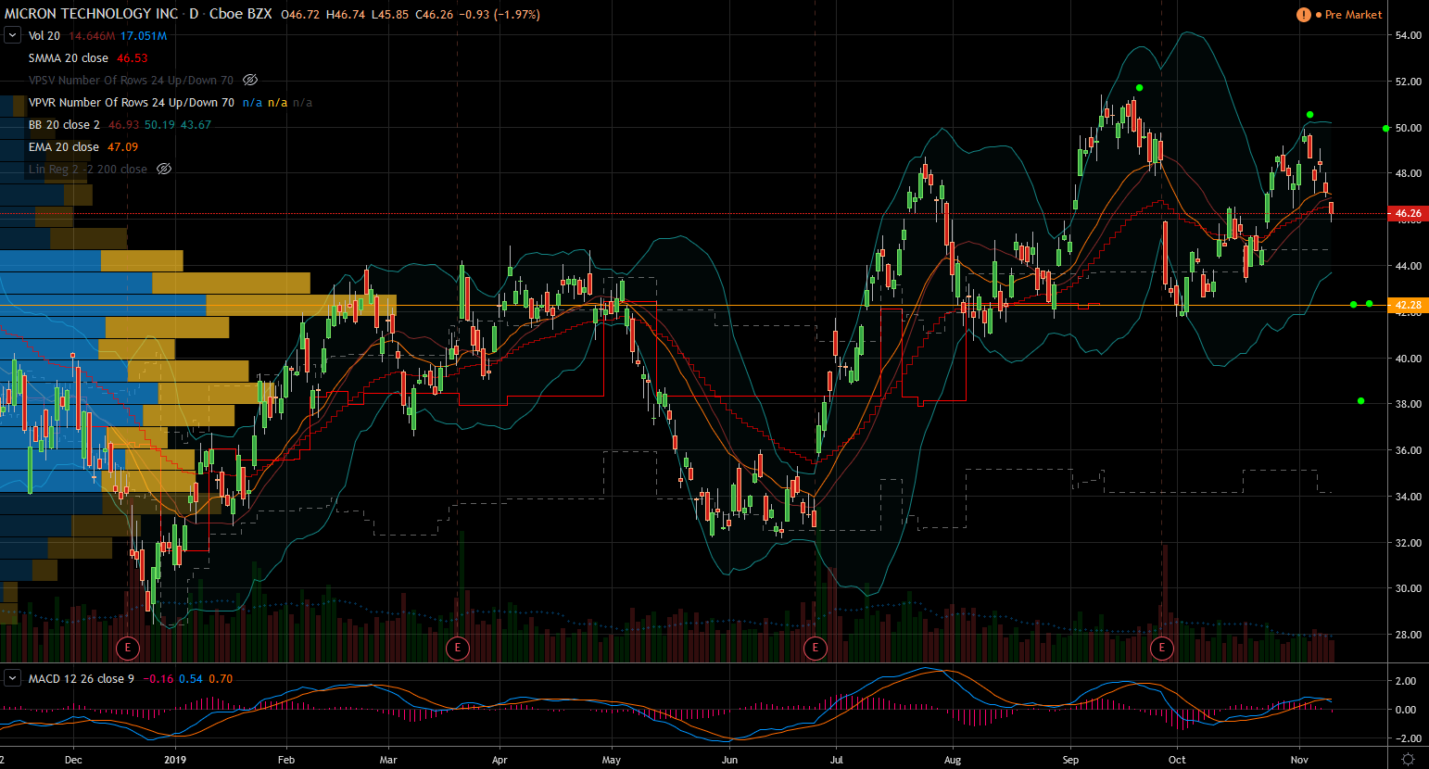1429x769 pixels.
Task: Click the horizontal line at the 42.28 level
Action: tap(695, 305)
